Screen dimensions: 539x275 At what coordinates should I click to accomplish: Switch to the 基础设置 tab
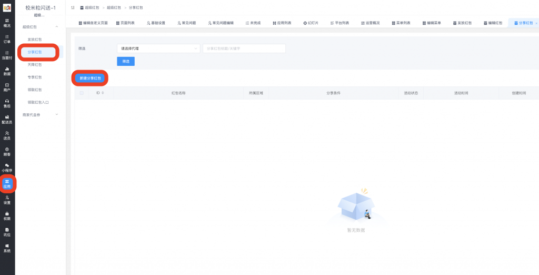pyautogui.click(x=156, y=23)
